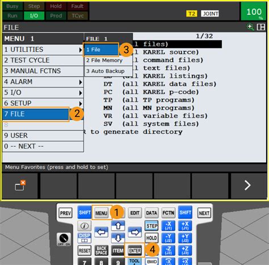269x265 pixels.
Task: Select the VR (all variable files) row
Action: (155, 116)
